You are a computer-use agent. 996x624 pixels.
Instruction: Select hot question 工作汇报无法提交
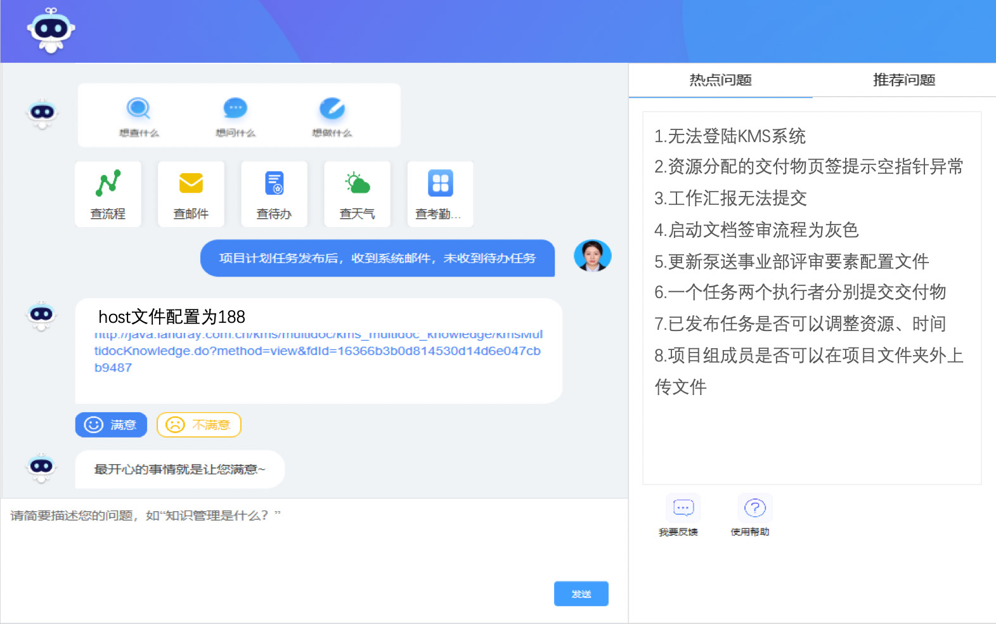[x=730, y=198]
